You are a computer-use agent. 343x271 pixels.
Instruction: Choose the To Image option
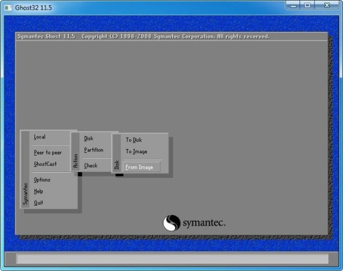pyautogui.click(x=137, y=152)
